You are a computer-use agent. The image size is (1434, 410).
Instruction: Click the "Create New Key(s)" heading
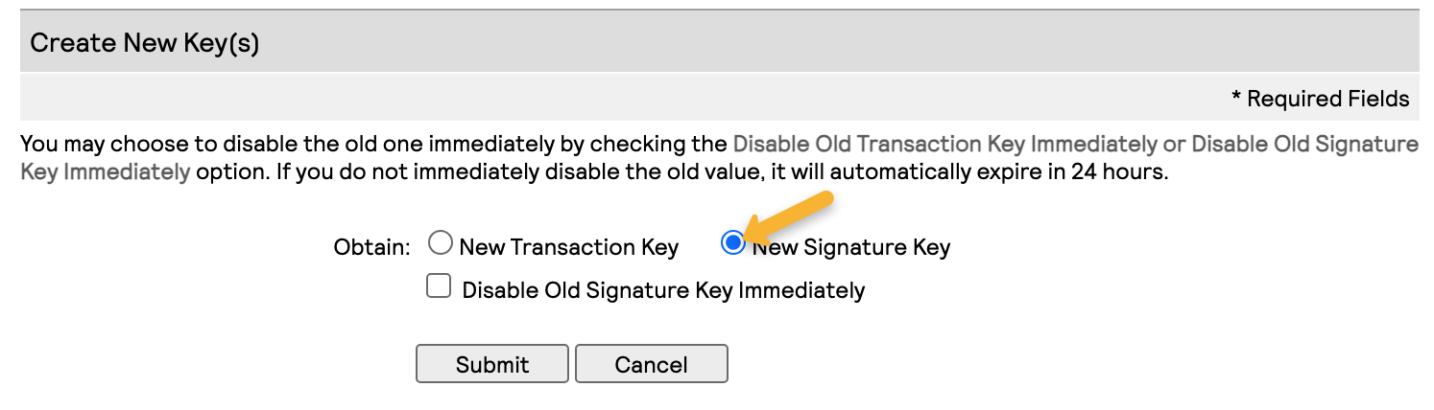pos(145,43)
